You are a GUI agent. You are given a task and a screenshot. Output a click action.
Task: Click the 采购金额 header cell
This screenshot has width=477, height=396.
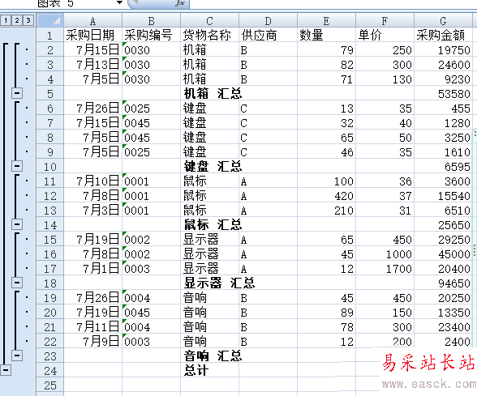[443, 36]
